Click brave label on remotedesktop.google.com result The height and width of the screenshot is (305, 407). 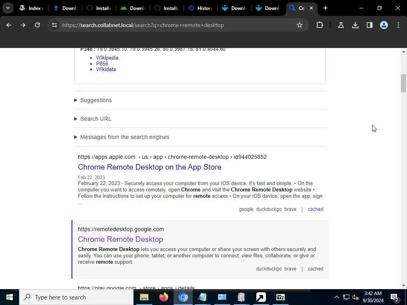pyautogui.click(x=290, y=269)
